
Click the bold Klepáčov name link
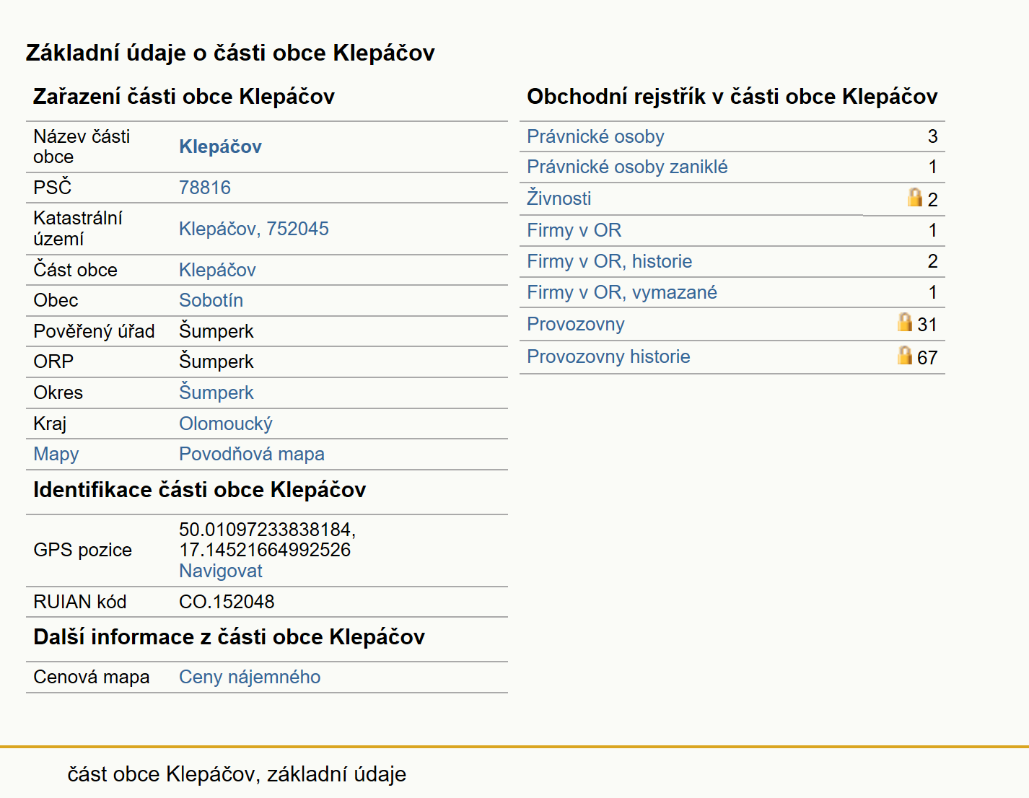(x=220, y=146)
